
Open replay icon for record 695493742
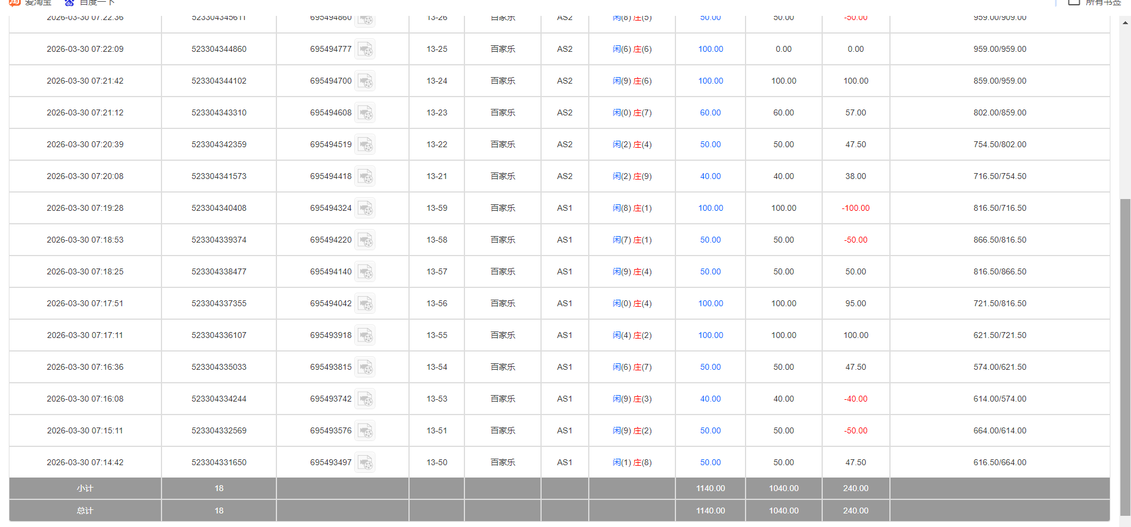coord(365,399)
